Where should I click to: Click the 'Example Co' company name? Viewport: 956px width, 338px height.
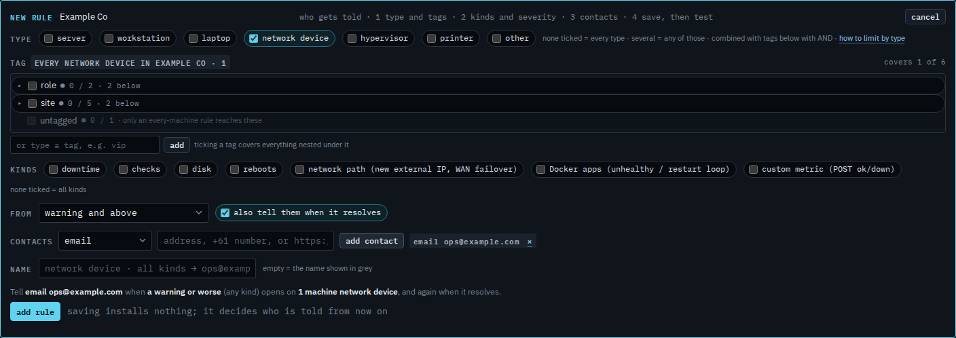click(x=84, y=17)
